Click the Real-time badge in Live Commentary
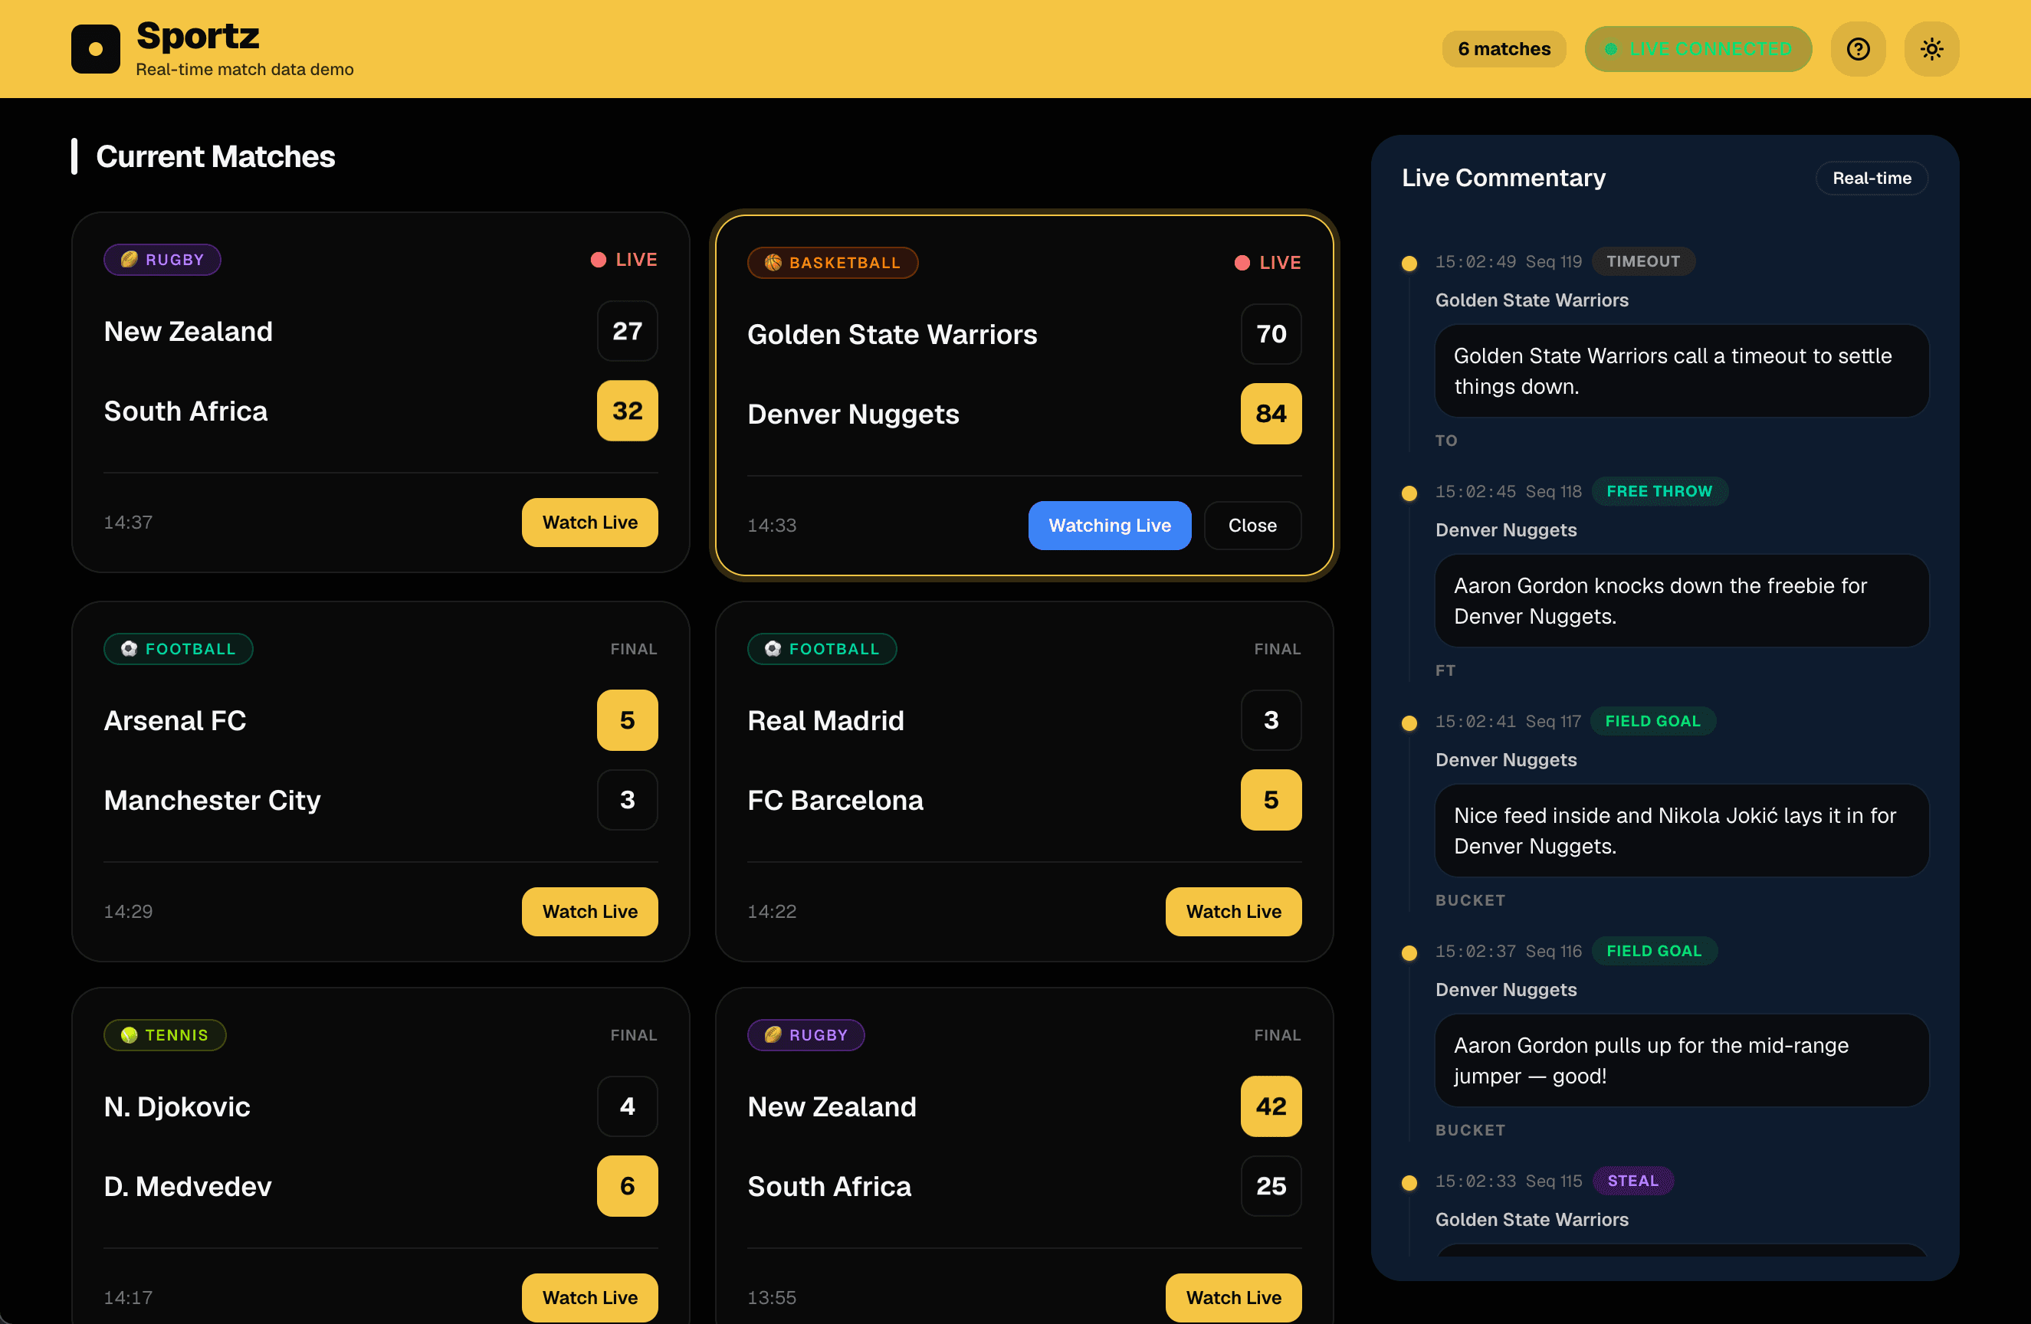Viewport: 2031px width, 1324px height. pyautogui.click(x=1872, y=179)
